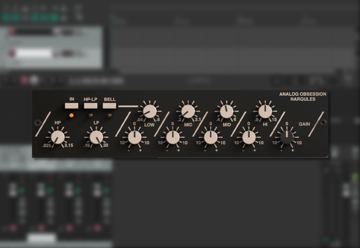Toggle the IN switch on the HARQULES EQ
The height and width of the screenshot is (248, 360).
[x=71, y=105]
